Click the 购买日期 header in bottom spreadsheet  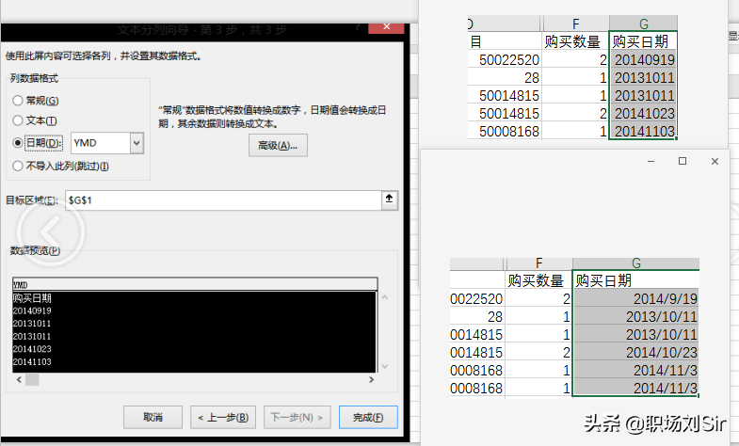point(635,280)
